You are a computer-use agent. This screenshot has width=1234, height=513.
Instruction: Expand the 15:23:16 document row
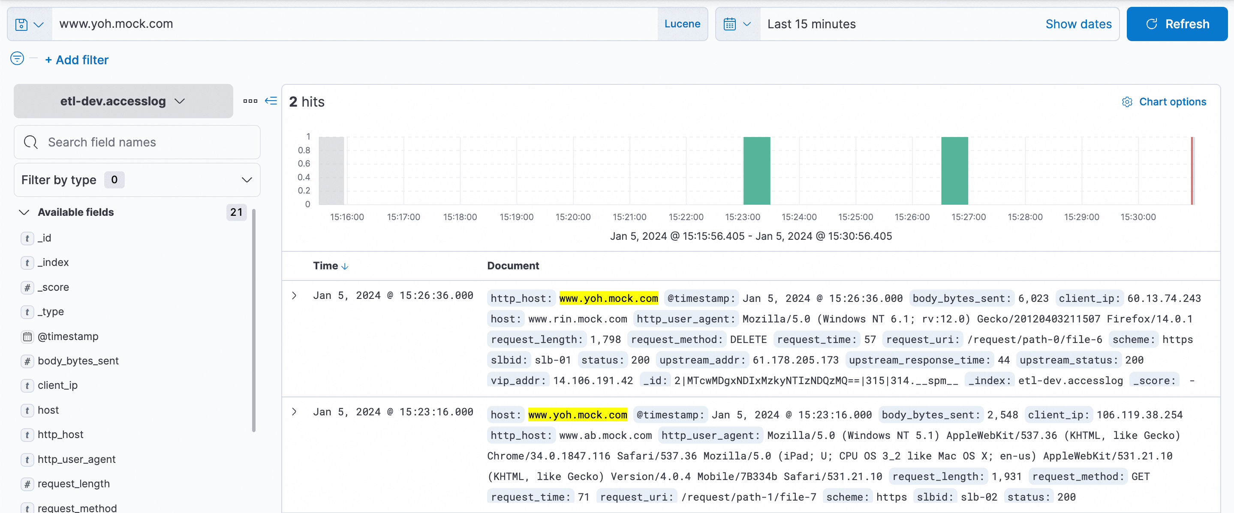(294, 412)
